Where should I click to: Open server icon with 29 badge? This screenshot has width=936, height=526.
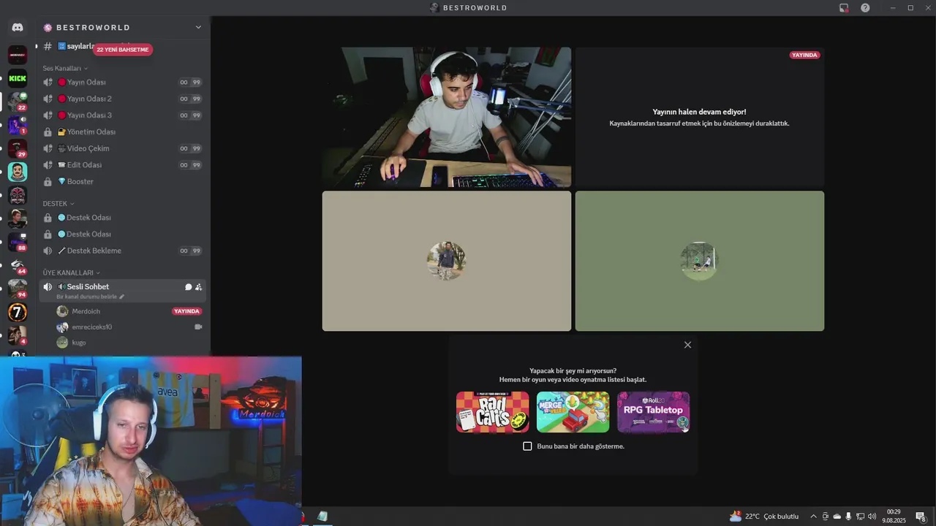[x=18, y=148]
